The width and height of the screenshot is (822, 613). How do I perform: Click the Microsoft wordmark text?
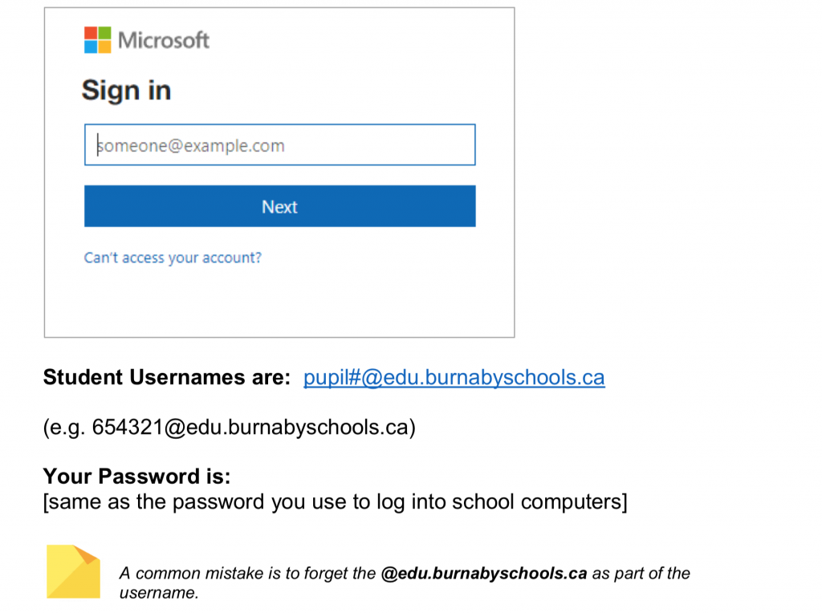coord(164,40)
